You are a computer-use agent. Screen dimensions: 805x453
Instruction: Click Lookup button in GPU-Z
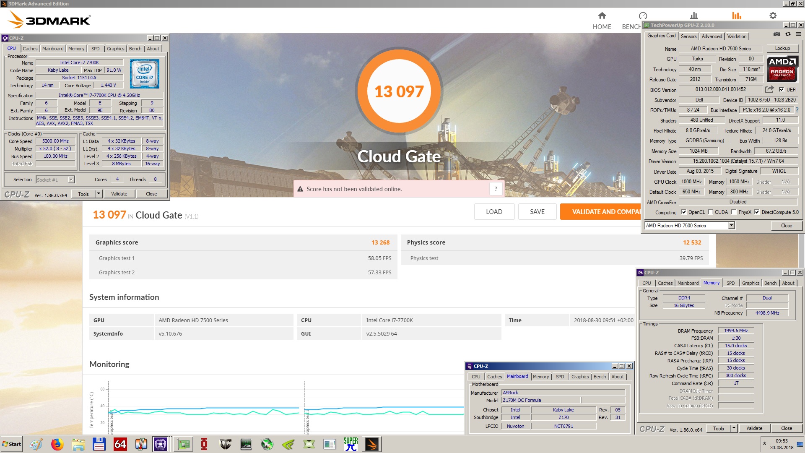[x=782, y=48]
